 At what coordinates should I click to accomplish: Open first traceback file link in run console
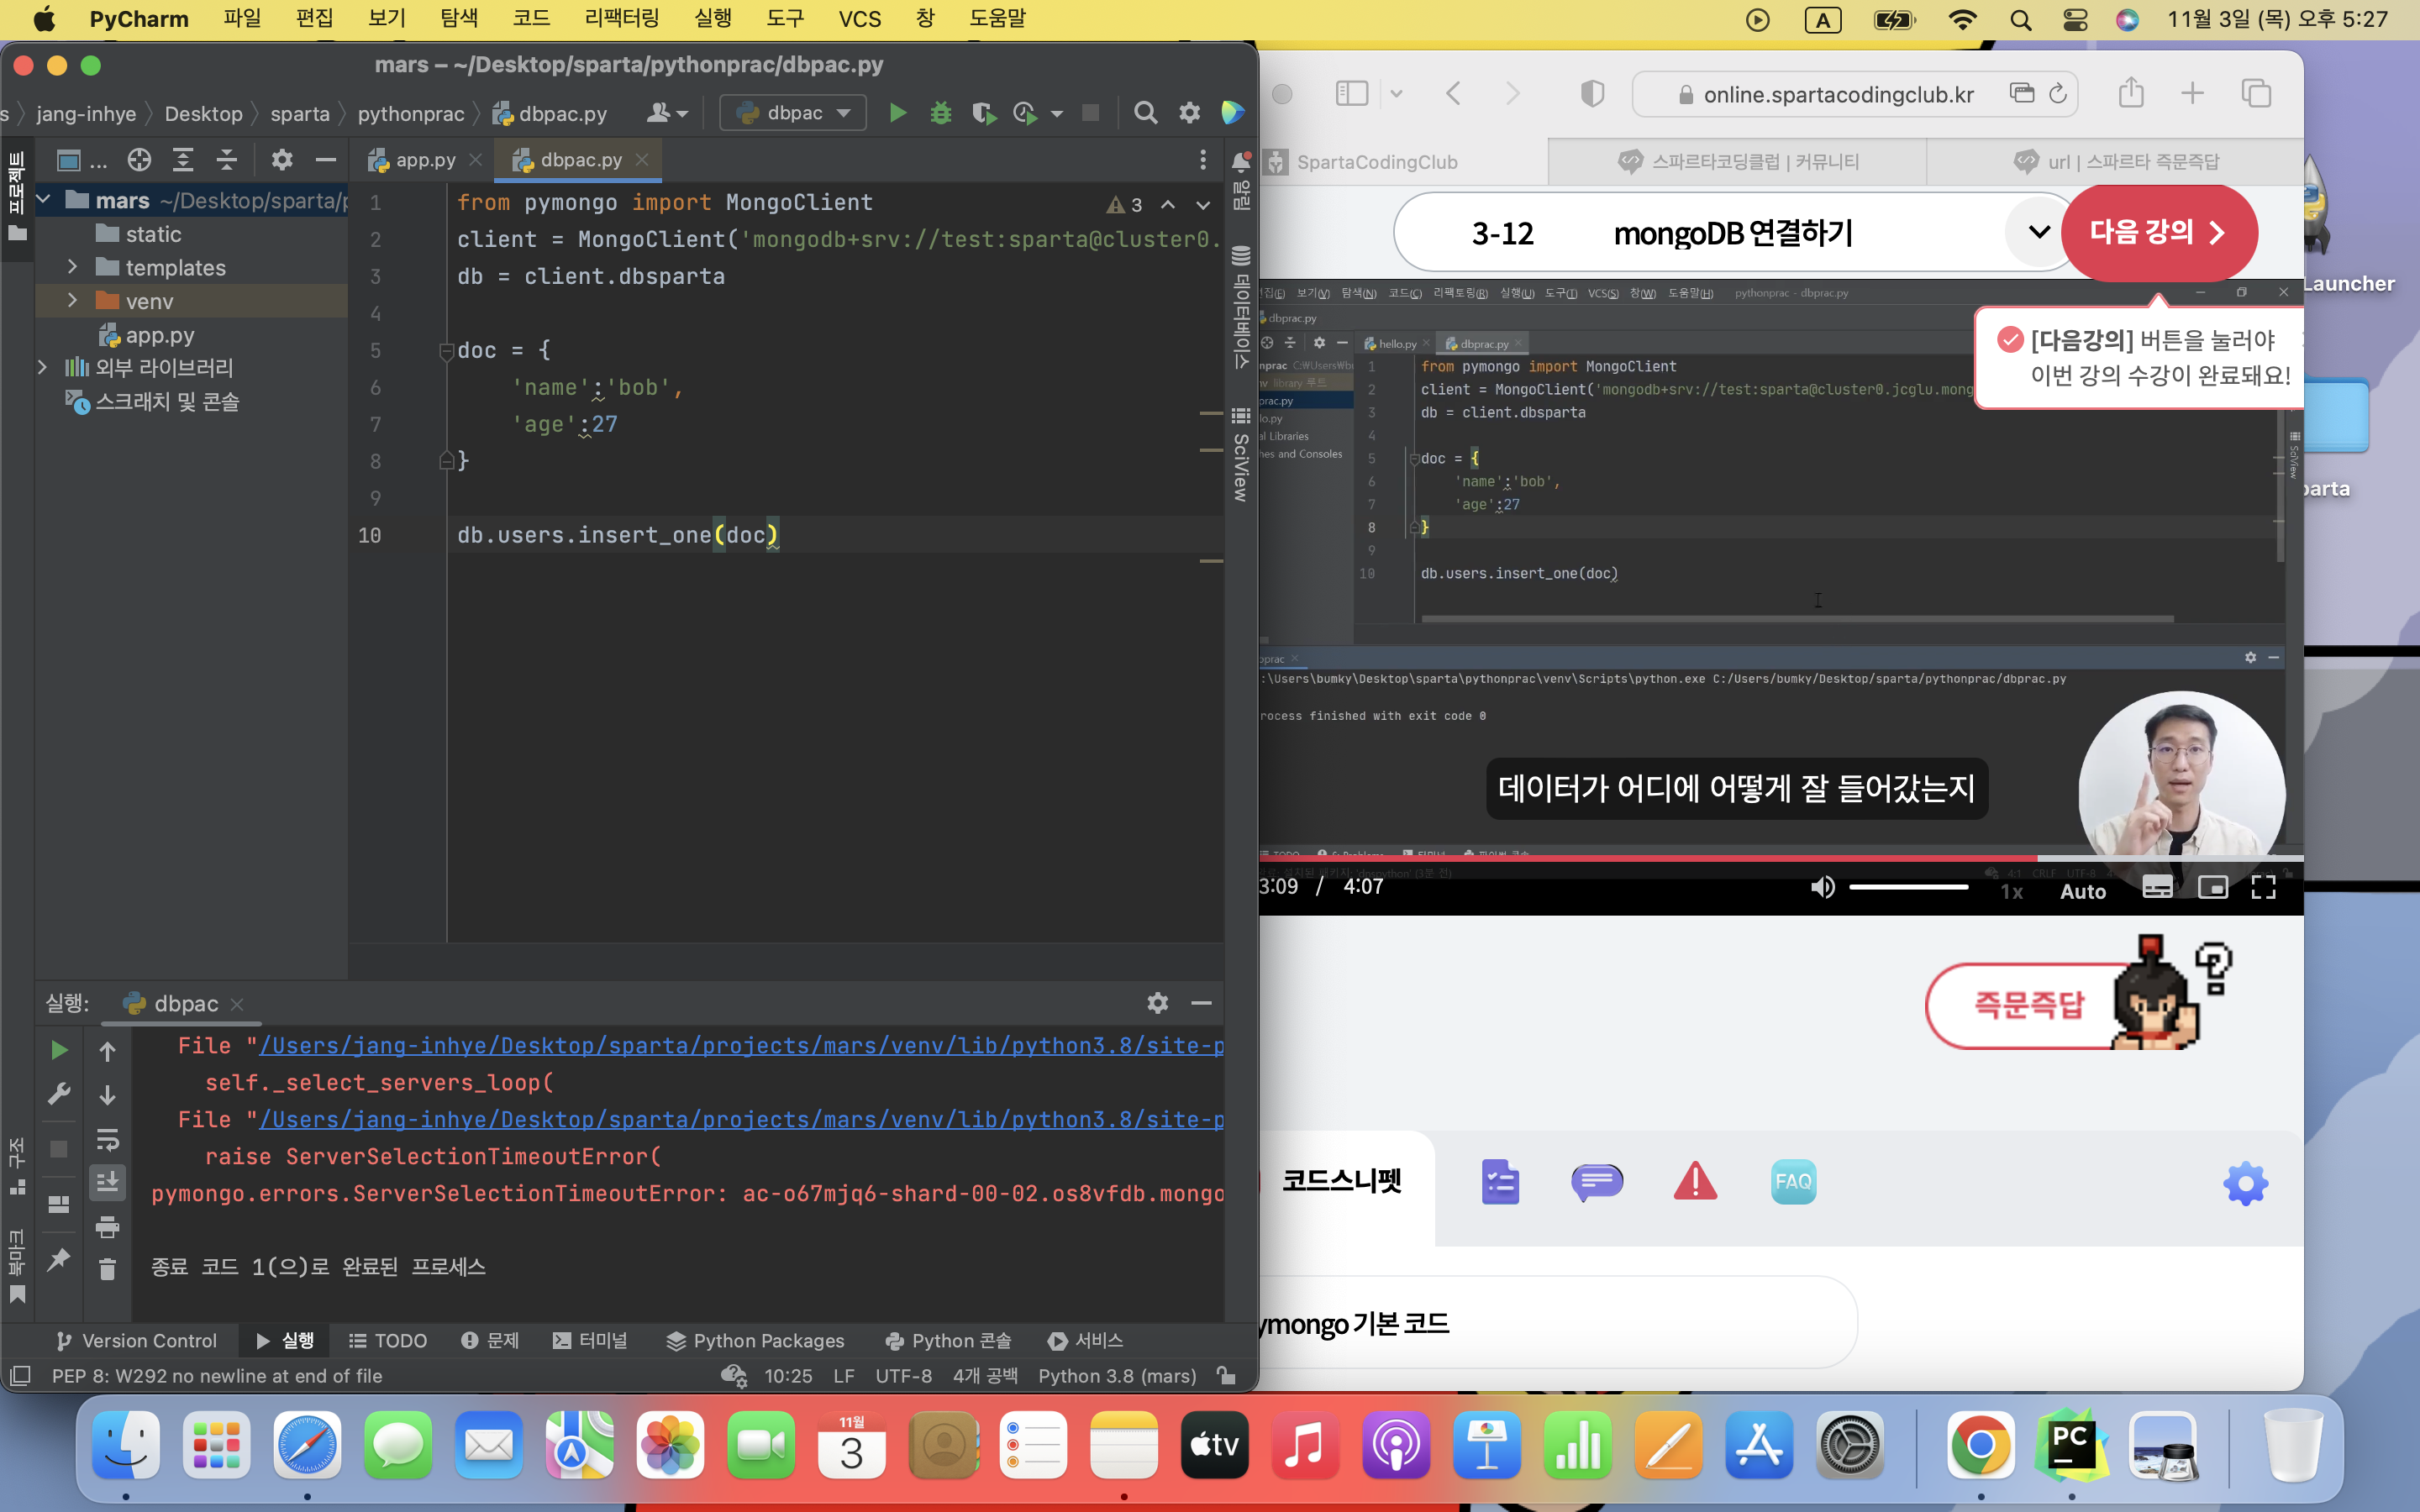[740, 1045]
